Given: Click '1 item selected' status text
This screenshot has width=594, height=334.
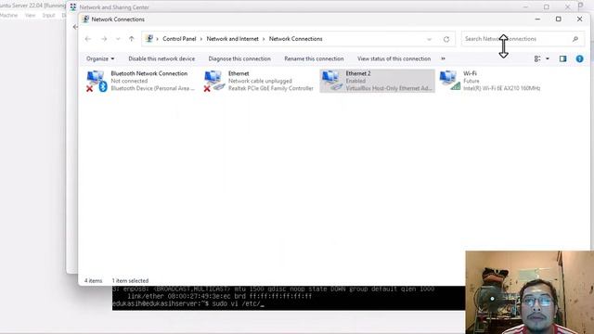Looking at the screenshot, I should [130, 280].
